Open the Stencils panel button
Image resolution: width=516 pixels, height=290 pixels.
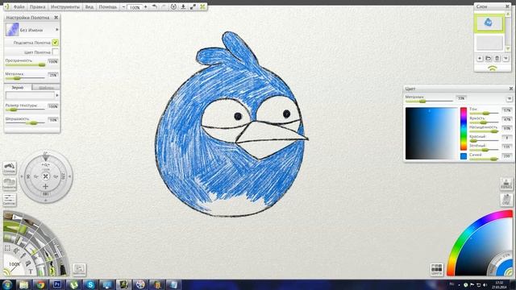(x=9, y=184)
